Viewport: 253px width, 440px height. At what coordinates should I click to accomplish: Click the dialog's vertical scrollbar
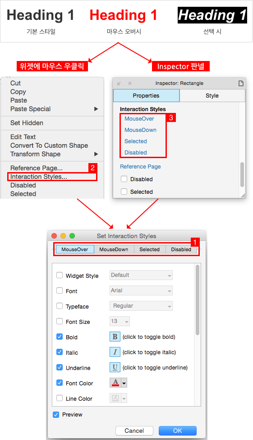click(x=198, y=300)
